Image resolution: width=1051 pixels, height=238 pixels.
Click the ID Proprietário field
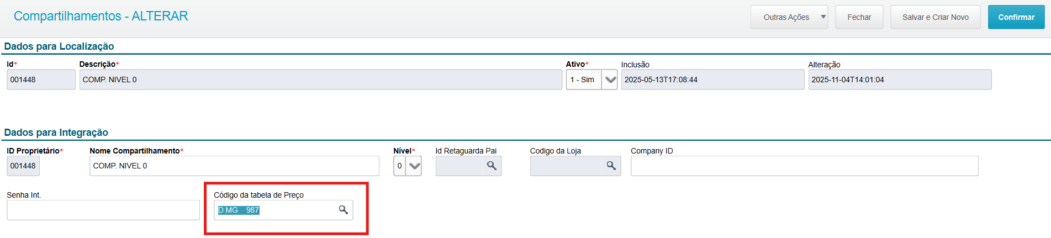[23, 166]
